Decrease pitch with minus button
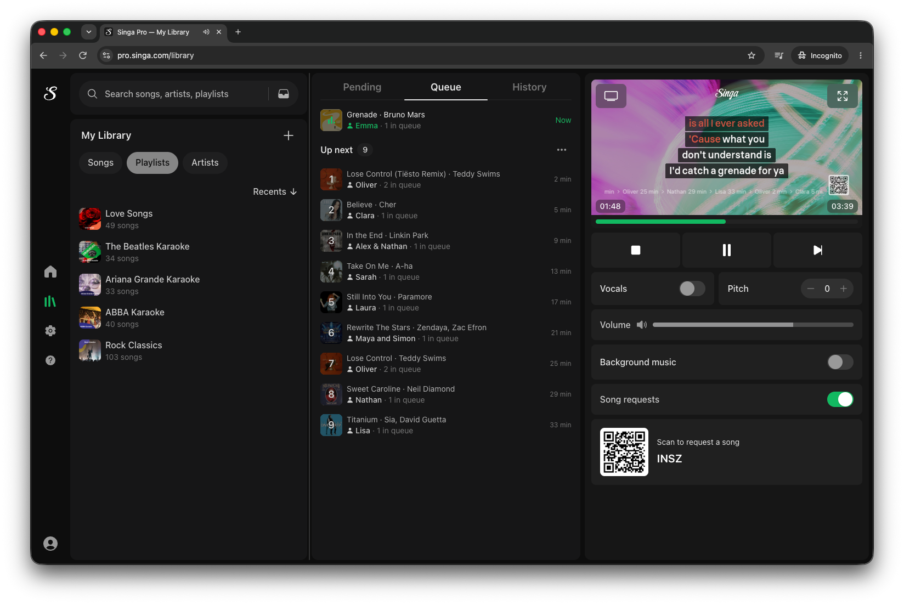The width and height of the screenshot is (904, 605). tap(811, 289)
